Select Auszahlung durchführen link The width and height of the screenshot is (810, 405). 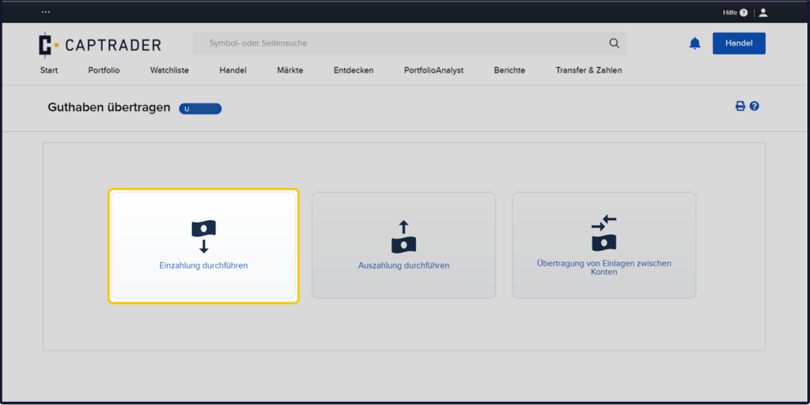403,265
